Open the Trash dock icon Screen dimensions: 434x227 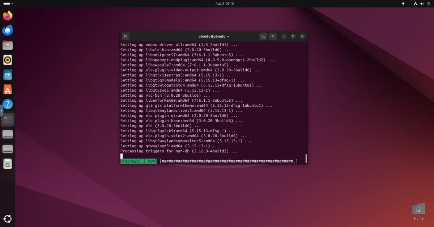click(x=8, y=164)
